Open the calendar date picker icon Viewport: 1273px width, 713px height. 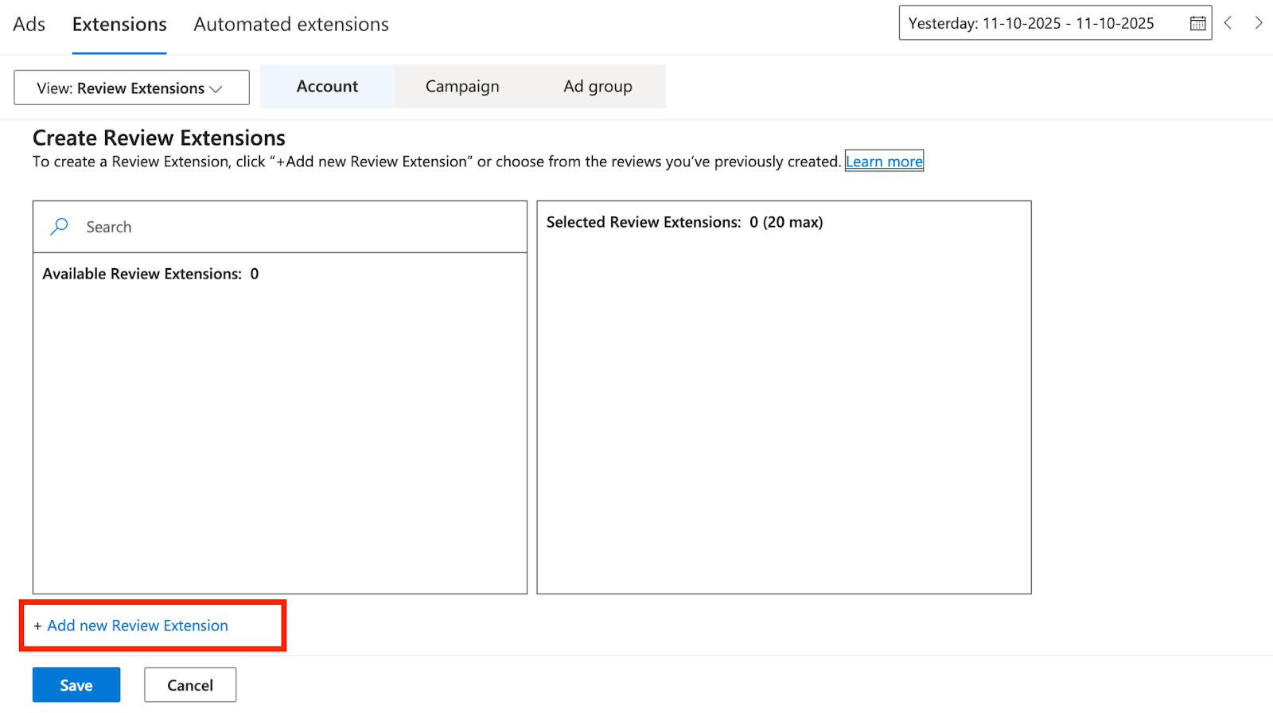click(1197, 24)
